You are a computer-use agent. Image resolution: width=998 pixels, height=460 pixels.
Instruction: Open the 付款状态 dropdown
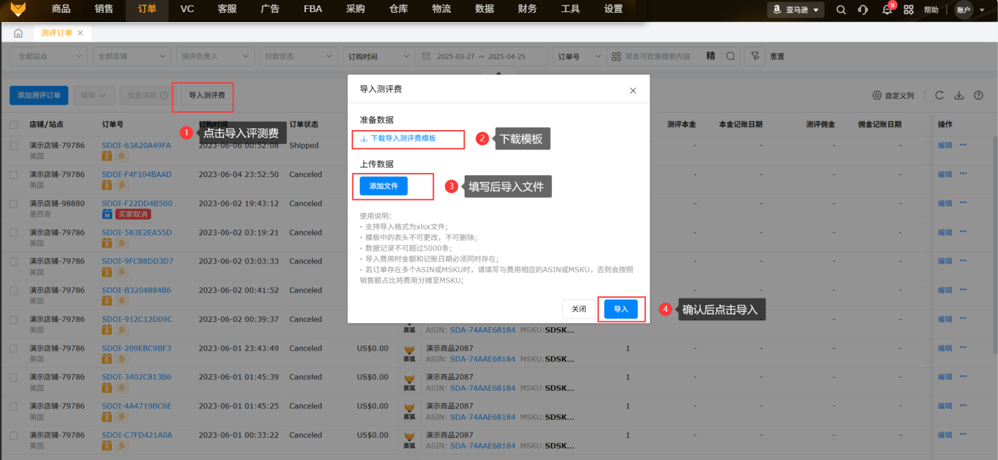click(298, 56)
